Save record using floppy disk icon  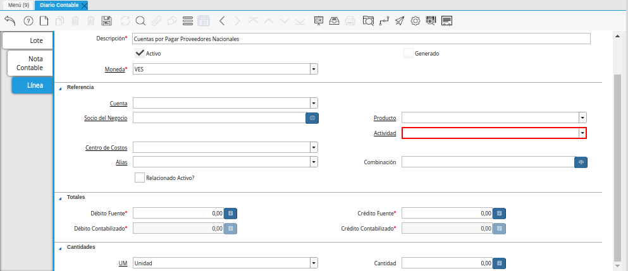click(x=107, y=21)
